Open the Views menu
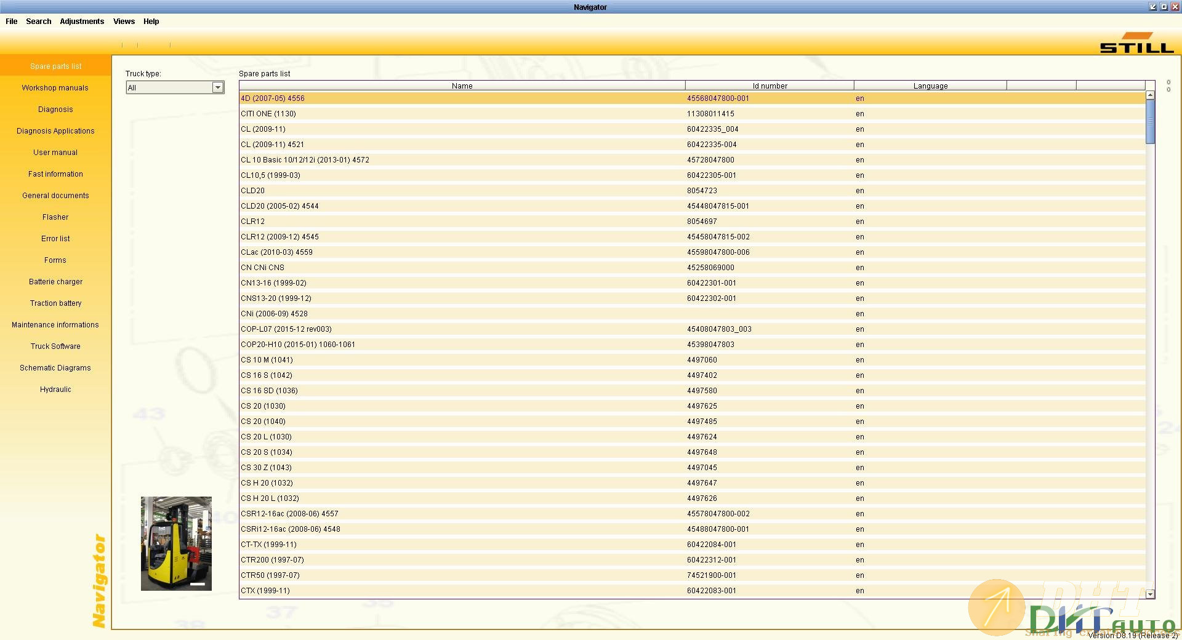Image resolution: width=1182 pixels, height=640 pixels. (x=124, y=22)
